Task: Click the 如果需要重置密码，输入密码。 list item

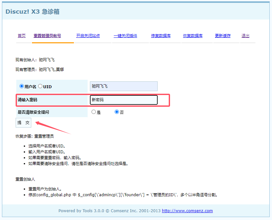Action: [x=55, y=158]
